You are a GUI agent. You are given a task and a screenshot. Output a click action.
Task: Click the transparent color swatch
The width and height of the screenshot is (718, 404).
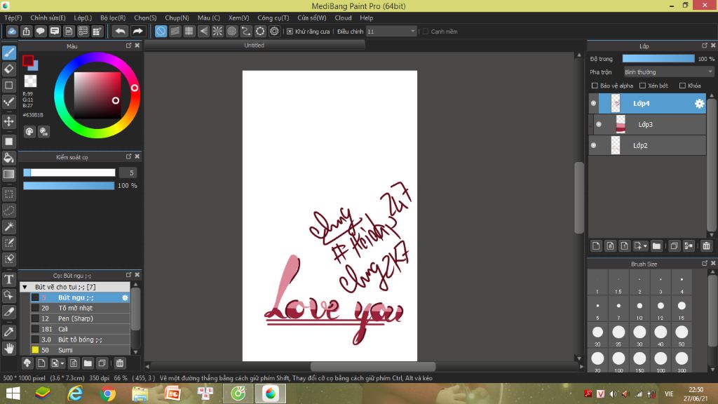point(30,81)
